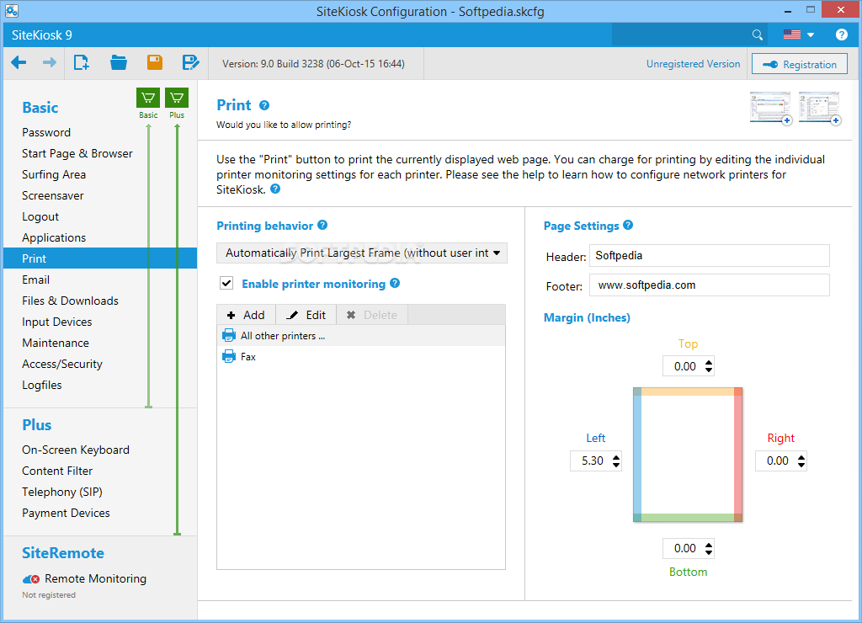
Task: Increase the Bottom margin value
Action: [x=709, y=545]
